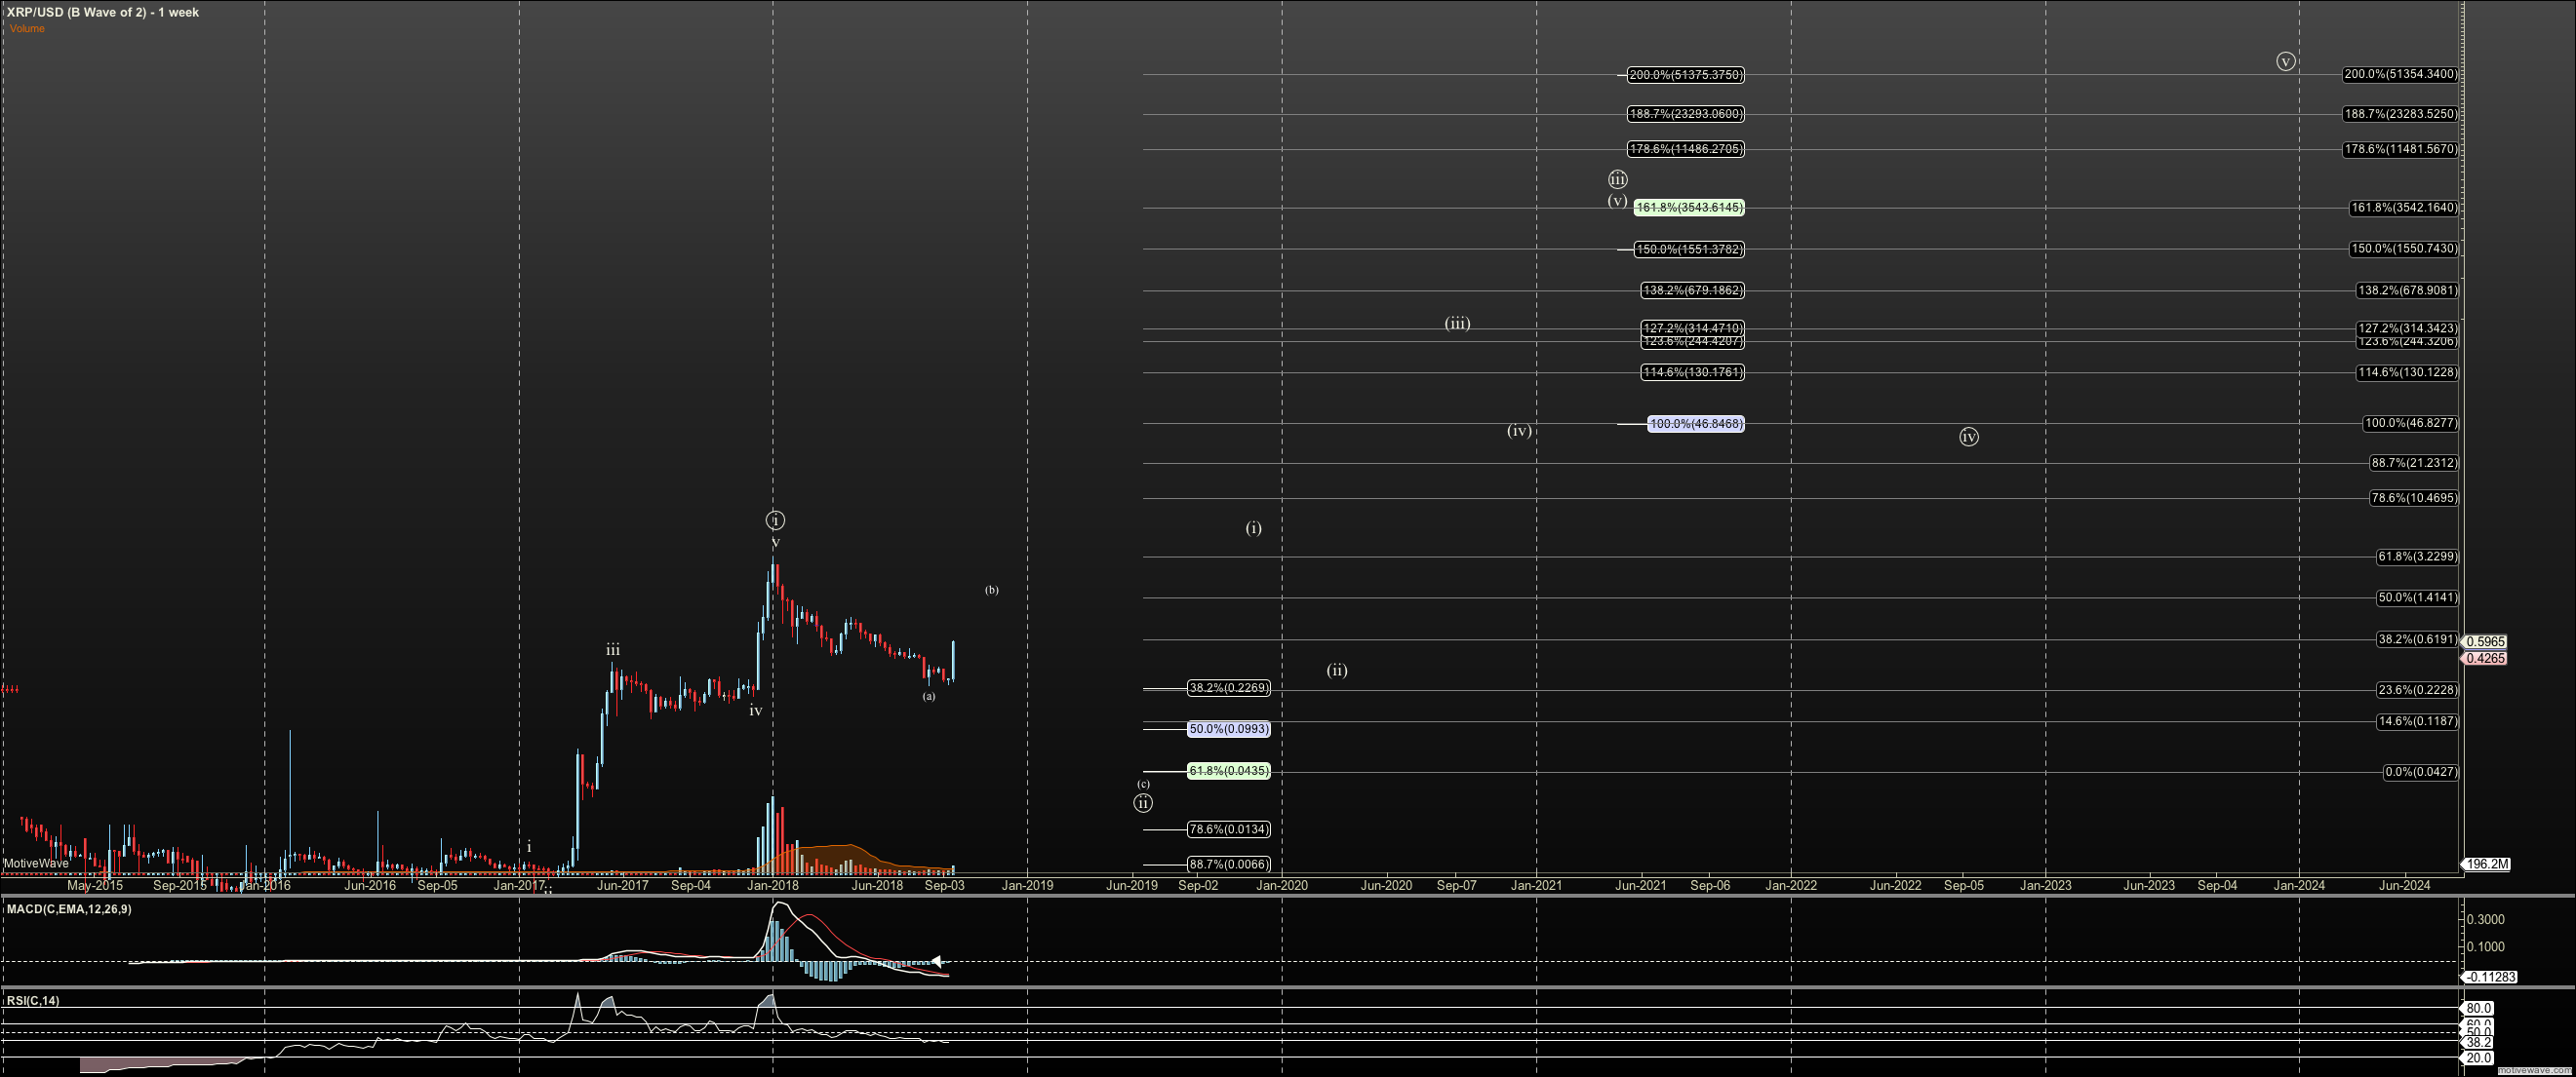Screen dimensions: 2576x1077
Task: Click the (iii) projected wave label
Action: point(1457,324)
